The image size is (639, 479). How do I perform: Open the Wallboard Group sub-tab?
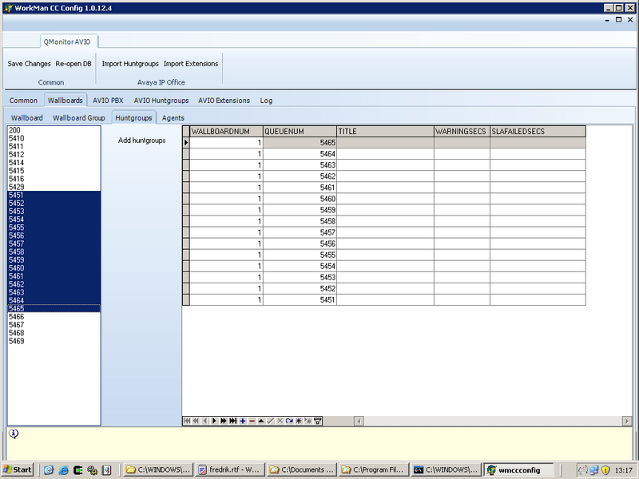(x=79, y=118)
